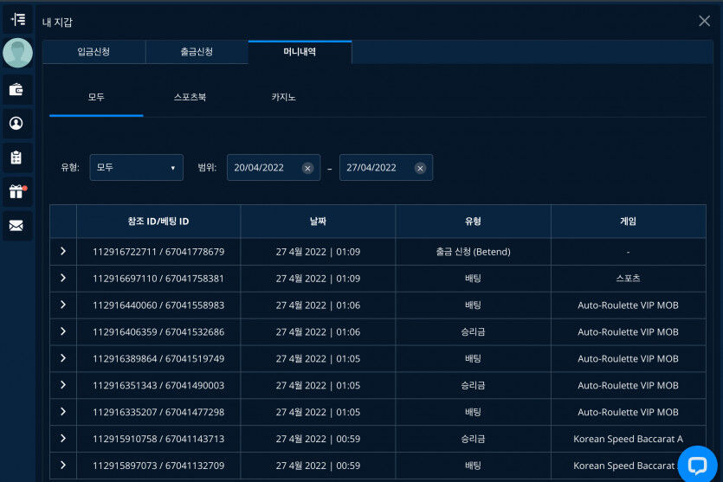The width and height of the screenshot is (723, 482).
Task: Click ID 112916722711 / 67041778679
Action: [158, 252]
